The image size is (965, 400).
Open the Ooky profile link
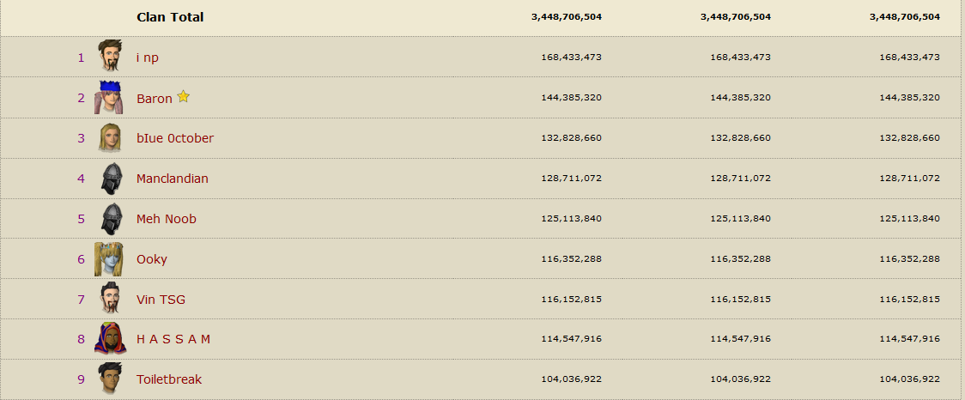[152, 259]
